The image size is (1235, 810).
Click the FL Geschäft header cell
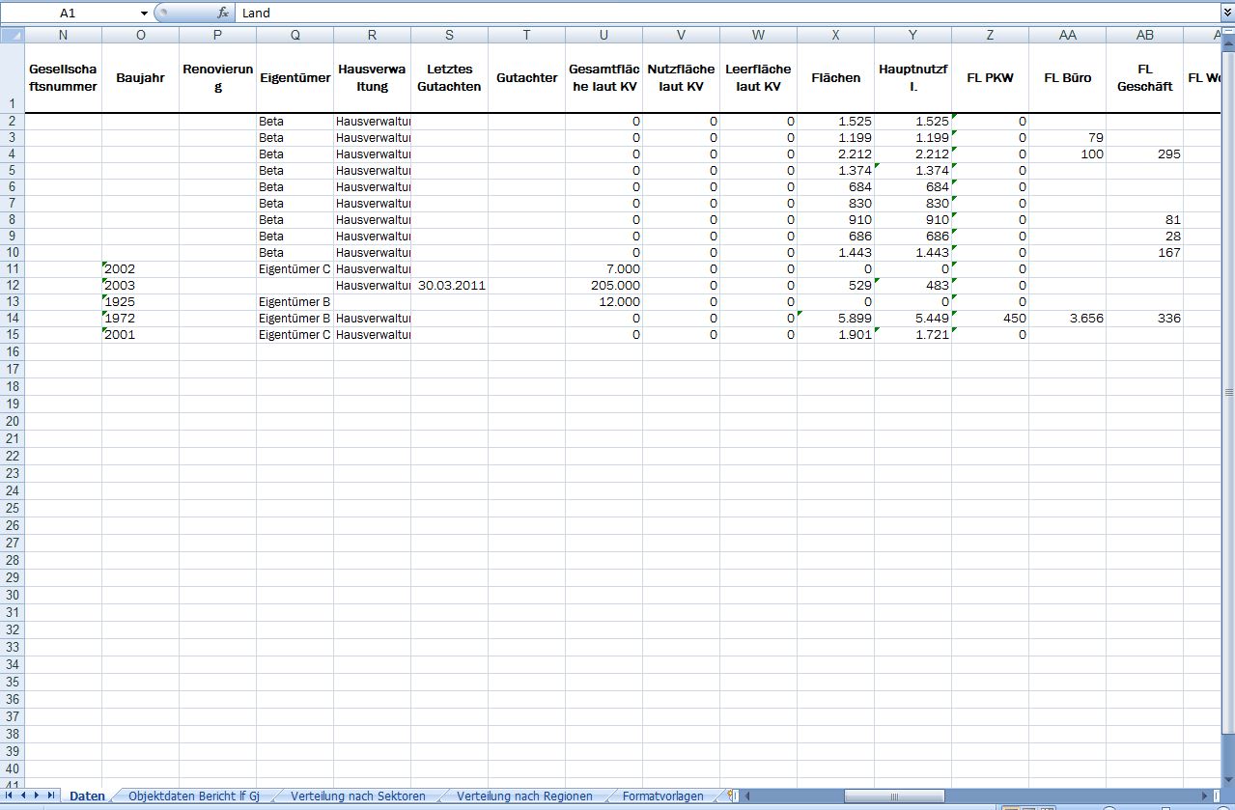(x=1145, y=78)
